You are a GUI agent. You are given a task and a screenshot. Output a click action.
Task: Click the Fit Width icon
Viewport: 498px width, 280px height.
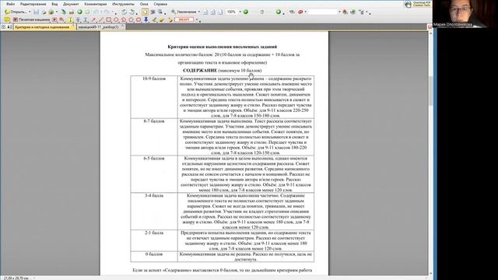pyautogui.click(x=219, y=12)
